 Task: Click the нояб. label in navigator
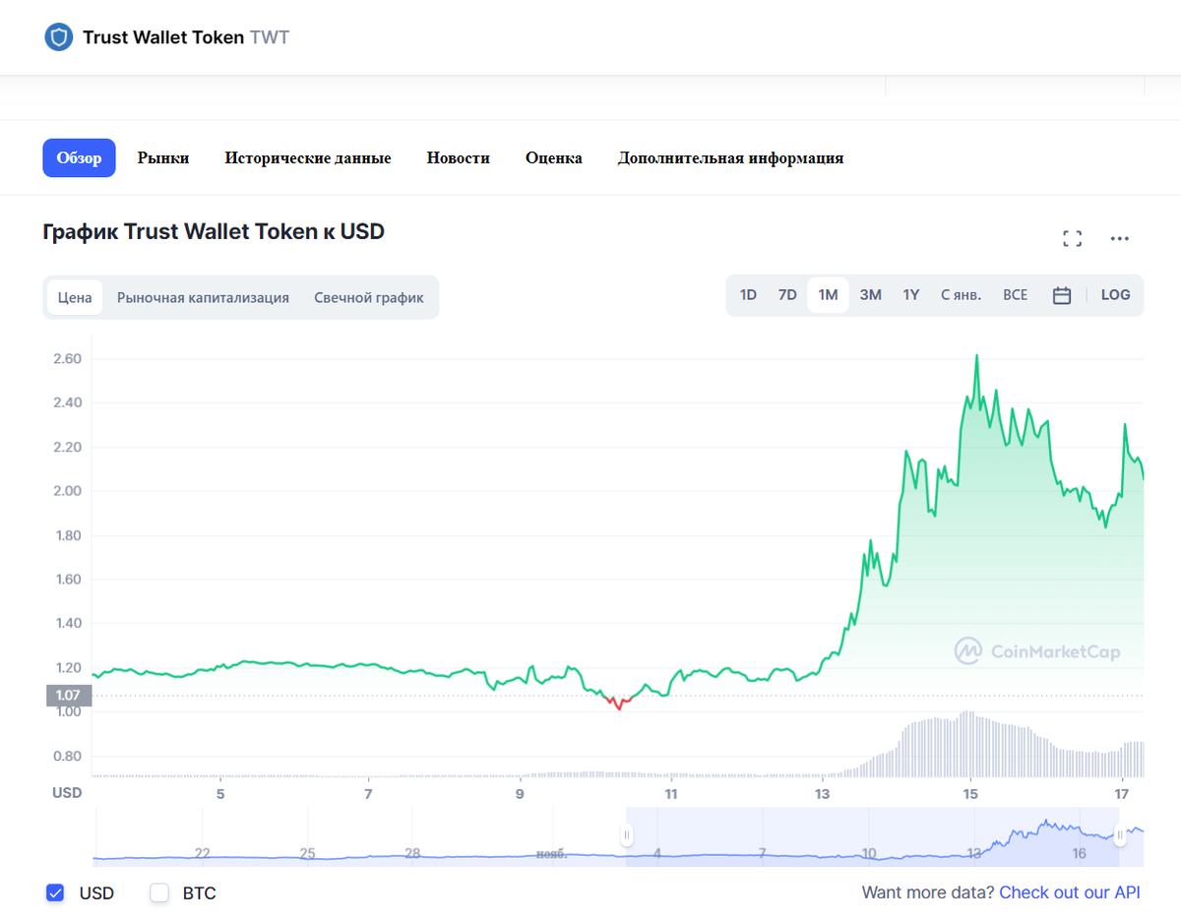point(552,853)
